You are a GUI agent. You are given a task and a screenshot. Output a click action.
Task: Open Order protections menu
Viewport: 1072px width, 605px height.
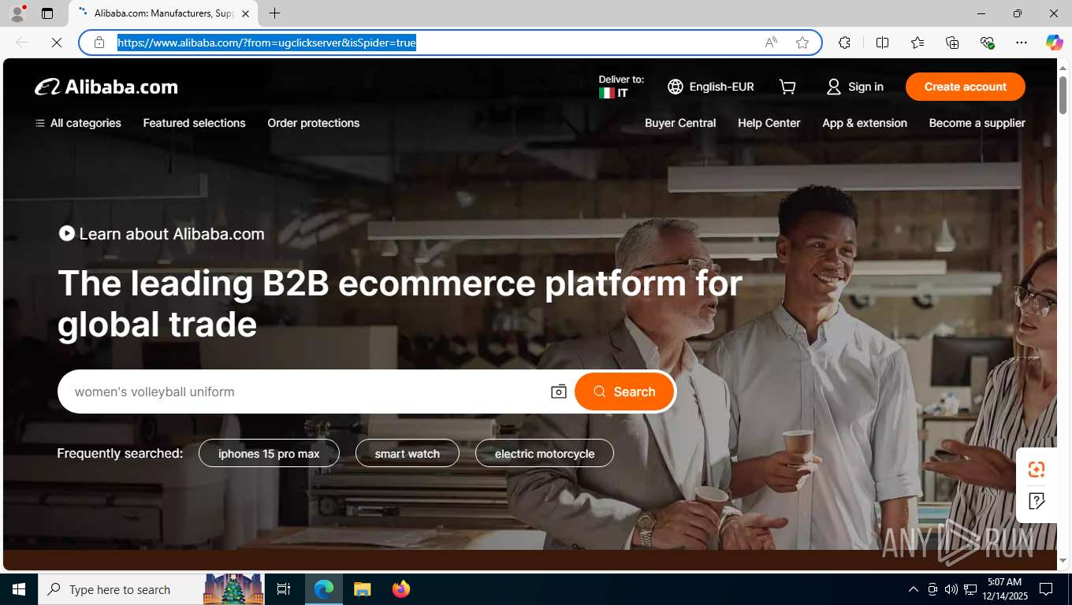[x=313, y=123]
